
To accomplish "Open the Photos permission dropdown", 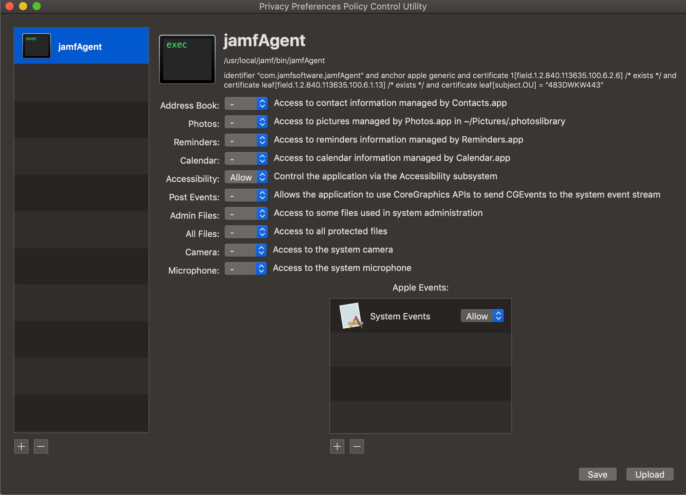I will 246,122.
